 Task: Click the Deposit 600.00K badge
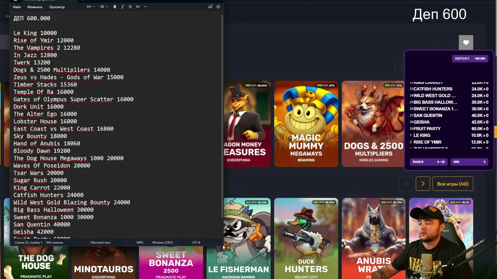point(470,59)
